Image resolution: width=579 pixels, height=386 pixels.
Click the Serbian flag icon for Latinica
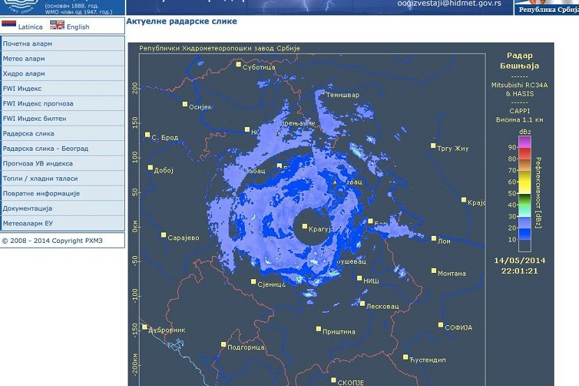tap(9, 24)
